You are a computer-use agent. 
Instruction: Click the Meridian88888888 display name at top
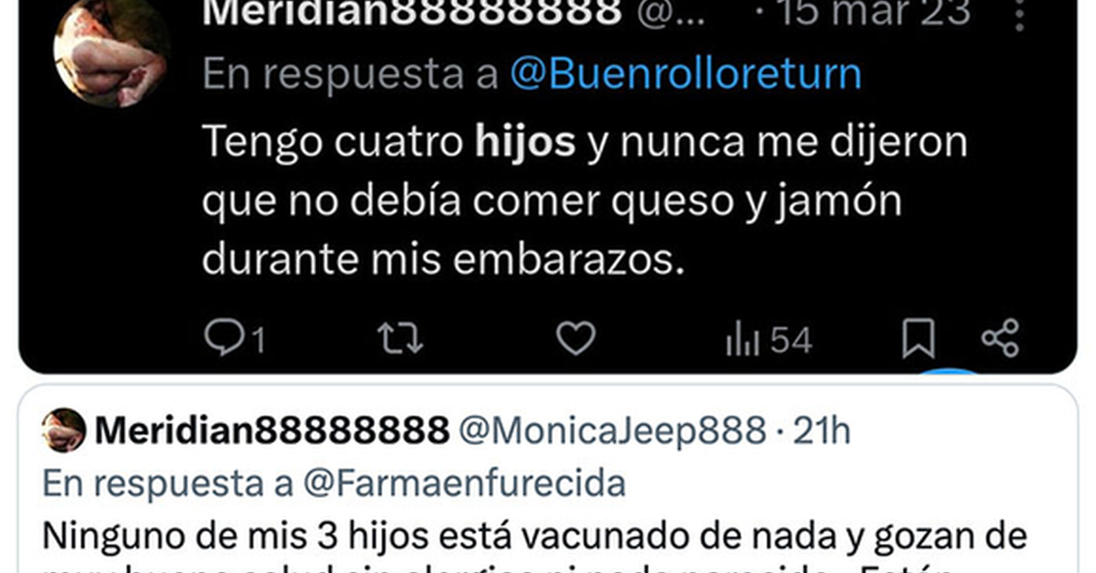point(412,13)
